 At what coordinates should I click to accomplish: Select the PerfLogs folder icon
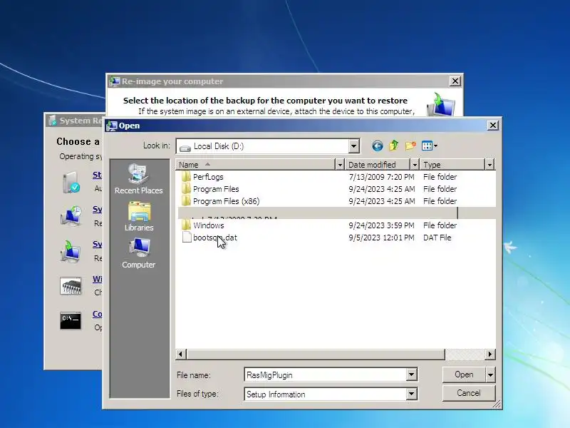(186, 177)
